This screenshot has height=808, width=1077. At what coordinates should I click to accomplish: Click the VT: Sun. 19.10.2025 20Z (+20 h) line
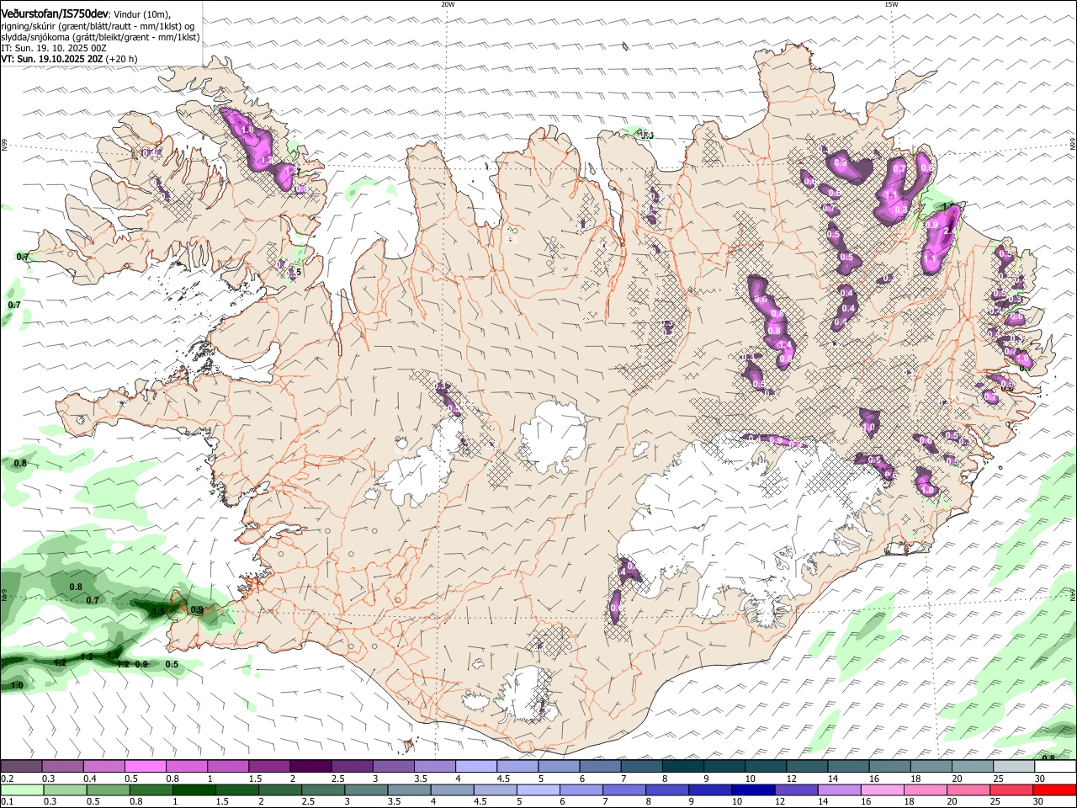[x=69, y=59]
